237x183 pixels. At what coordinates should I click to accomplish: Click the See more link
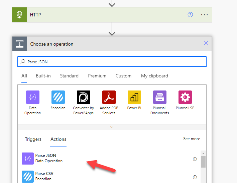click(192, 139)
